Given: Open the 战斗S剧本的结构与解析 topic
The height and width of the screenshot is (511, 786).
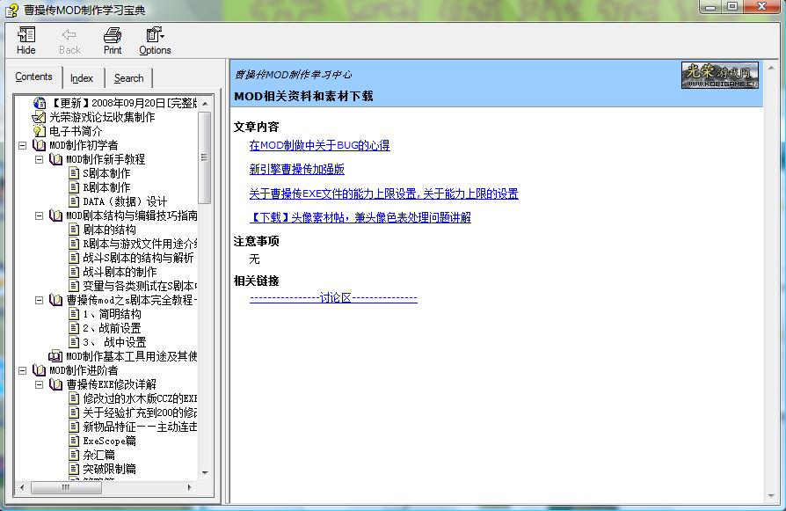Looking at the screenshot, I should click(x=138, y=258).
